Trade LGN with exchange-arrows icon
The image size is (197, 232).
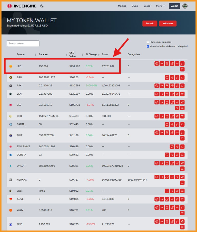177,94
